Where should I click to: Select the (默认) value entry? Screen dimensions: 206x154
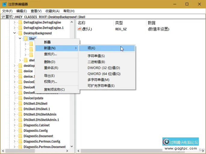click(87, 29)
